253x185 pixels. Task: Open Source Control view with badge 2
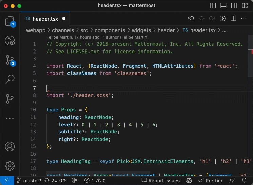click(10, 60)
